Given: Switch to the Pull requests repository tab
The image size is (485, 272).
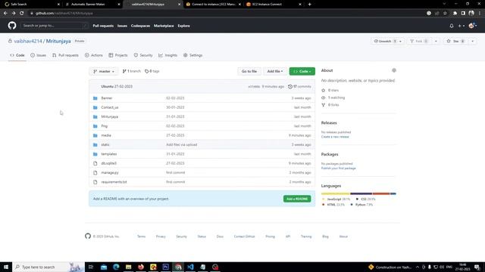Looking at the screenshot, I should 65,55.
